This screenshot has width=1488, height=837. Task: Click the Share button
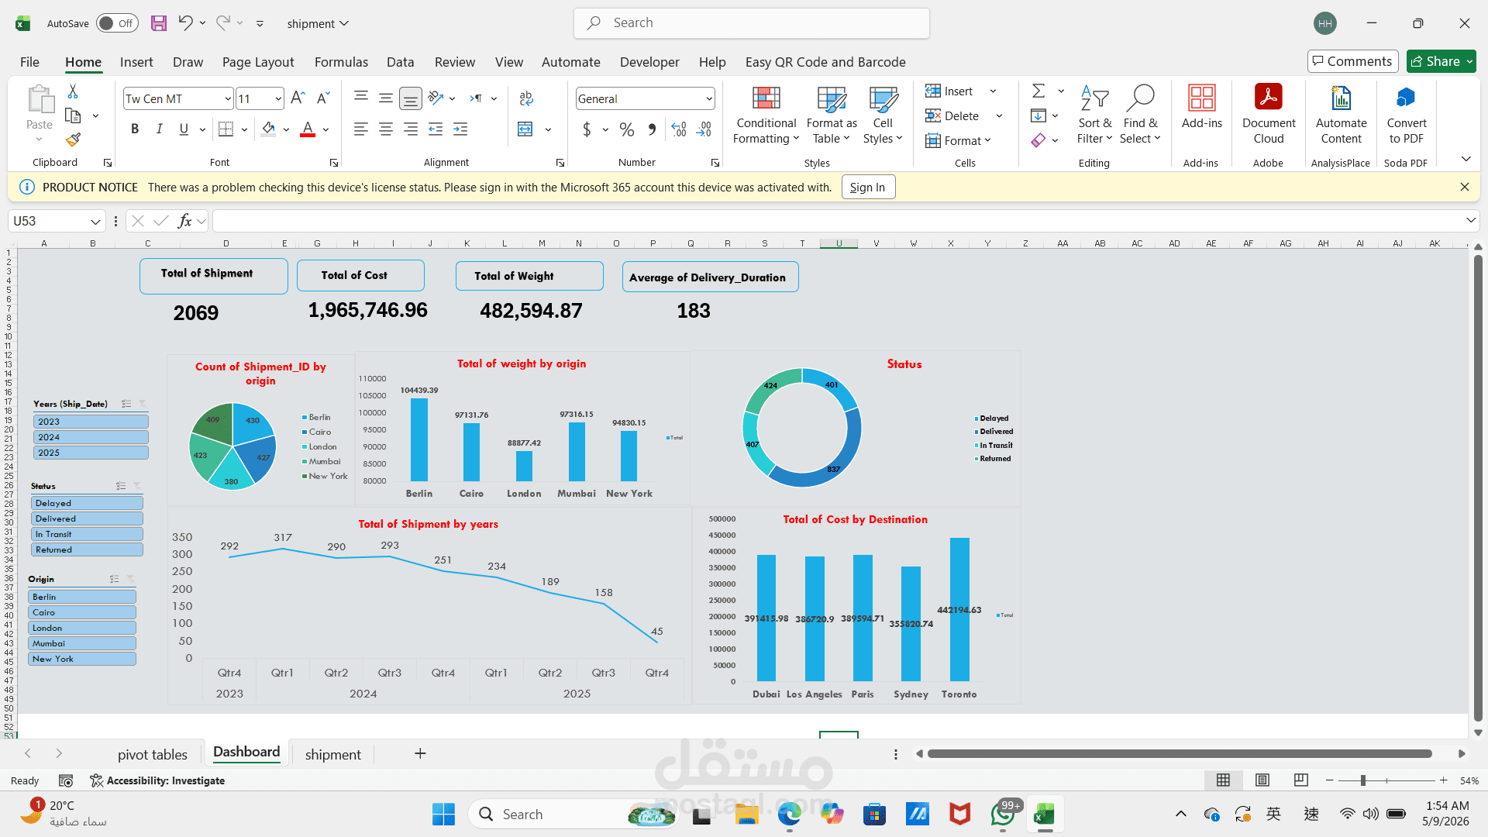(1441, 61)
